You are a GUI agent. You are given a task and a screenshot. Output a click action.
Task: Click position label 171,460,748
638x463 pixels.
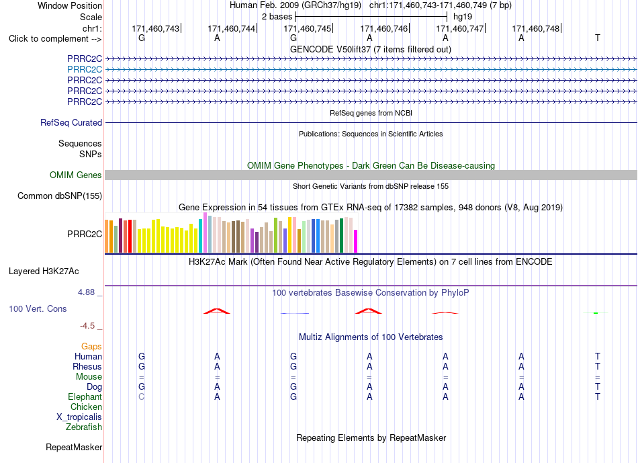tap(535, 28)
